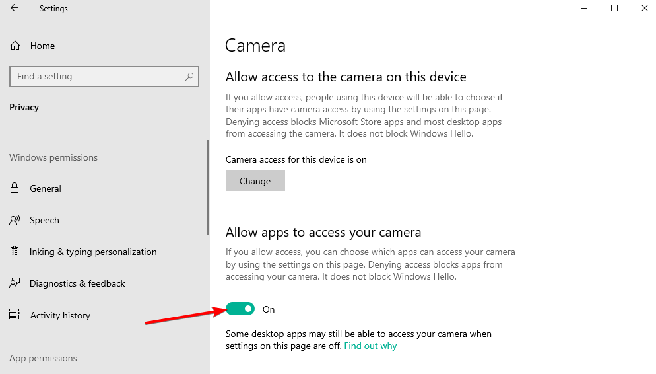Open Speech settings page
The height and width of the screenshot is (374, 656).
point(44,220)
